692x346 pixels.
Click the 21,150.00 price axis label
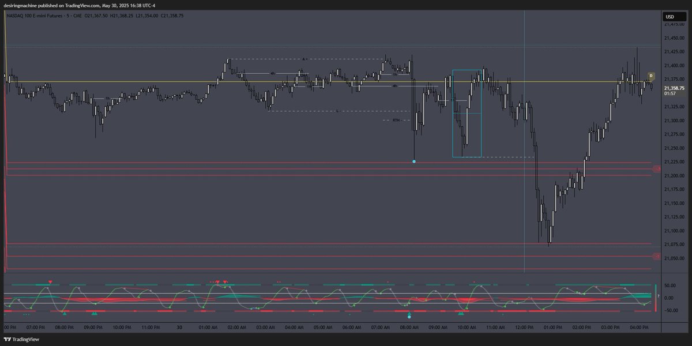[675, 203]
